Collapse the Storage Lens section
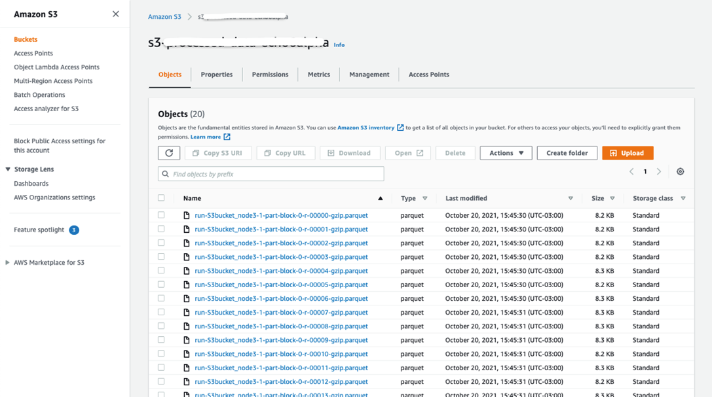This screenshot has height=397, width=712. point(8,169)
